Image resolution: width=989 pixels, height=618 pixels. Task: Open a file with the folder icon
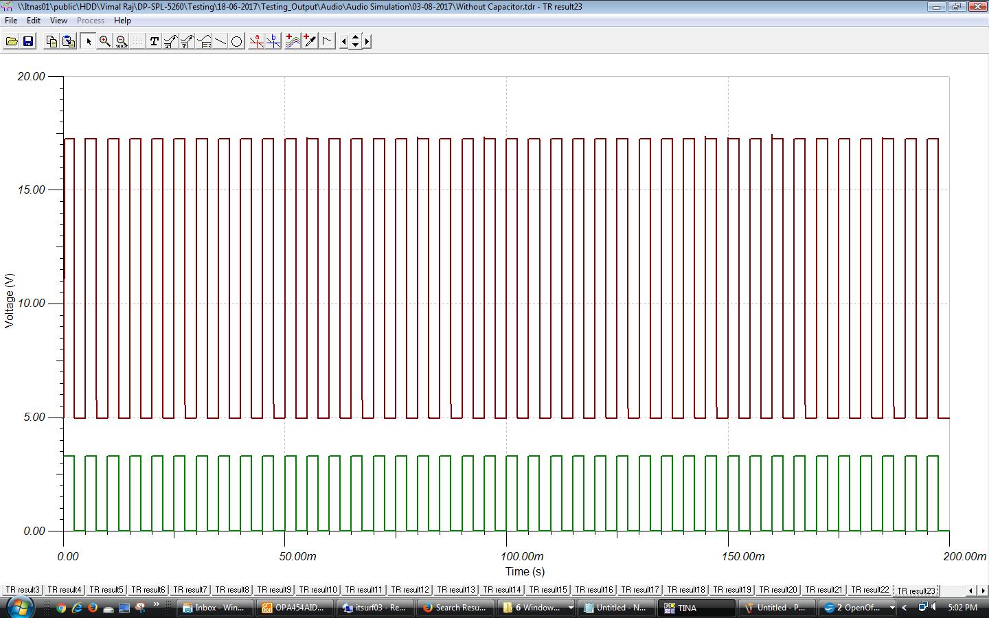pyautogui.click(x=12, y=41)
